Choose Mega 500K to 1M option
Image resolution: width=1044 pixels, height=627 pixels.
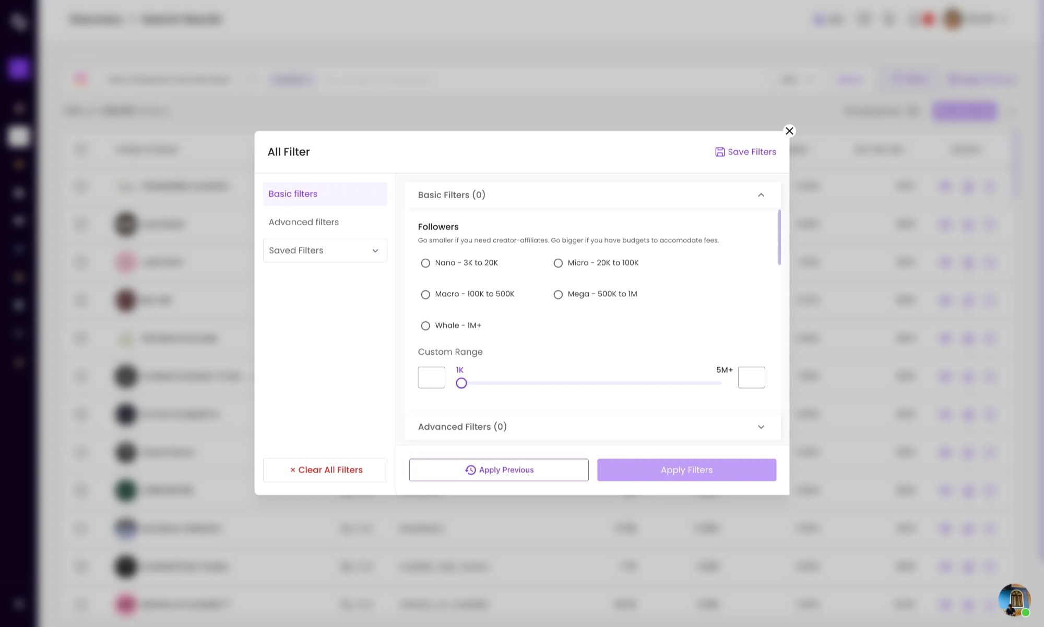pos(558,294)
